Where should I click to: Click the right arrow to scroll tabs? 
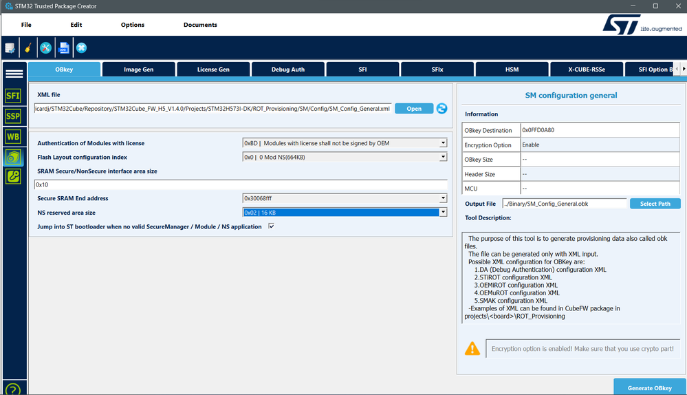pyautogui.click(x=684, y=69)
